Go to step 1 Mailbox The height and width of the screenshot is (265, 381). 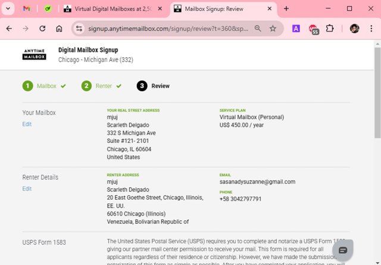point(44,86)
